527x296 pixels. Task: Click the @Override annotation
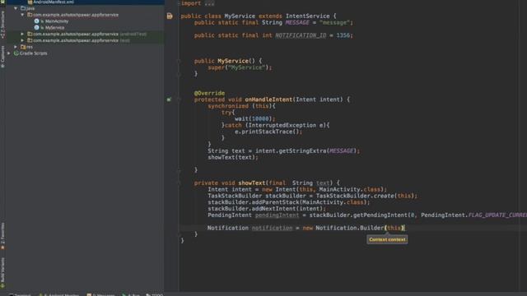pos(209,93)
